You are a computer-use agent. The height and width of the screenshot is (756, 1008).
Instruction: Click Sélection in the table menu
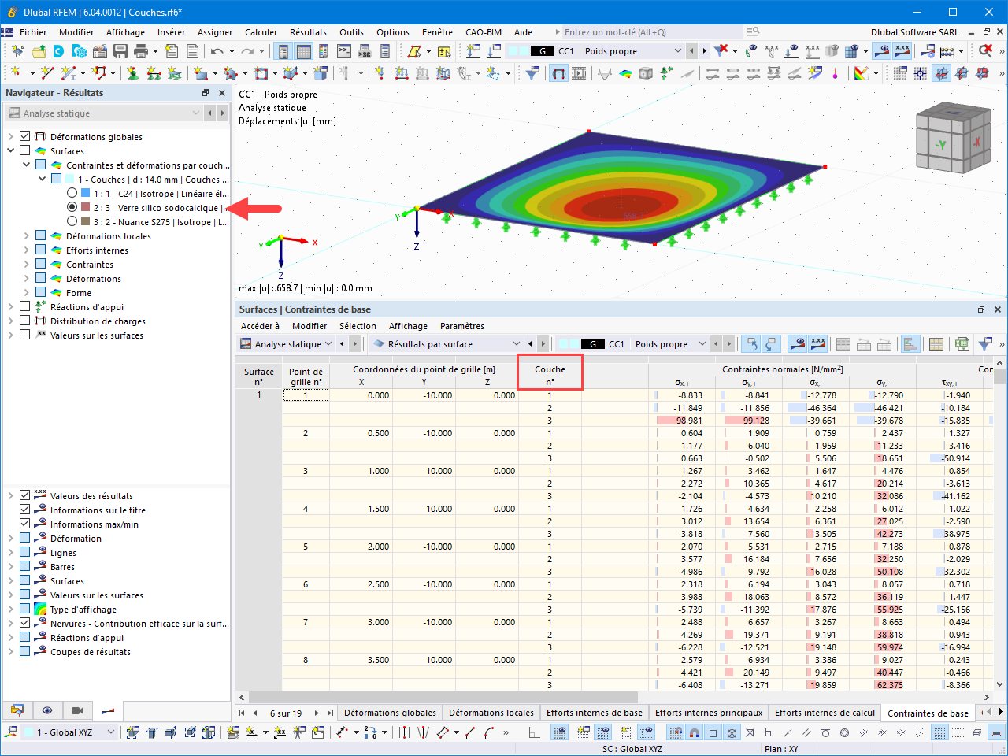coord(358,326)
